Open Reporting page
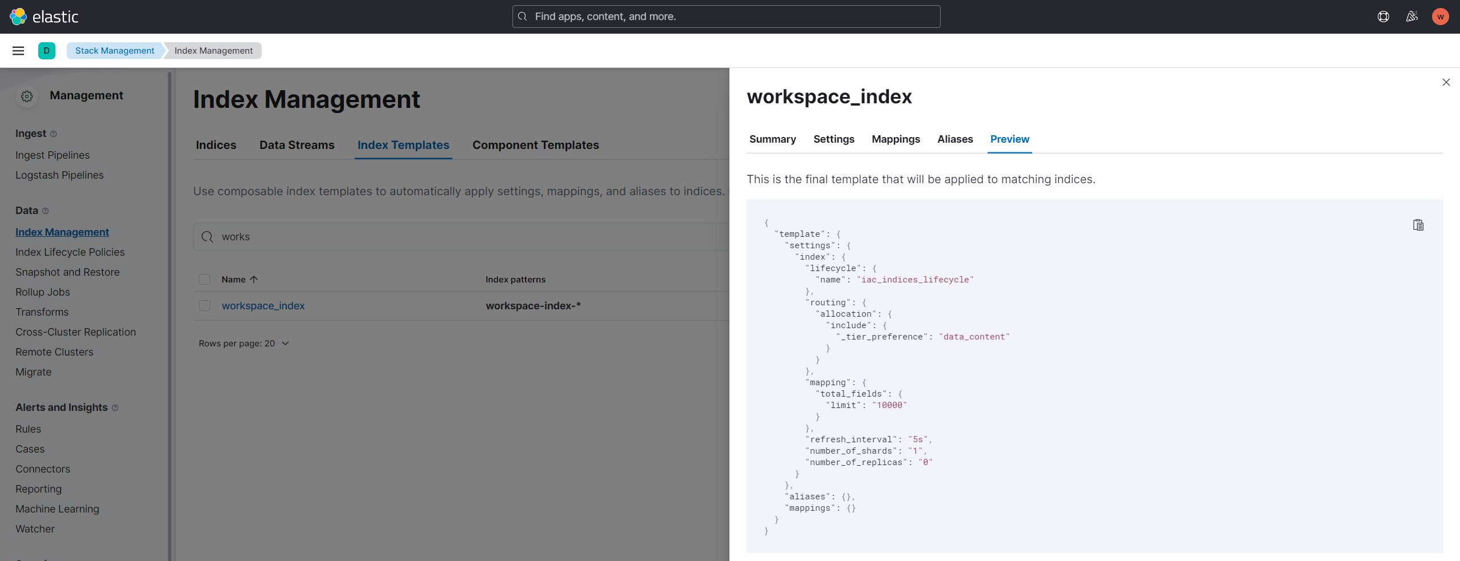Screen dimensions: 1460x561 (38, 489)
